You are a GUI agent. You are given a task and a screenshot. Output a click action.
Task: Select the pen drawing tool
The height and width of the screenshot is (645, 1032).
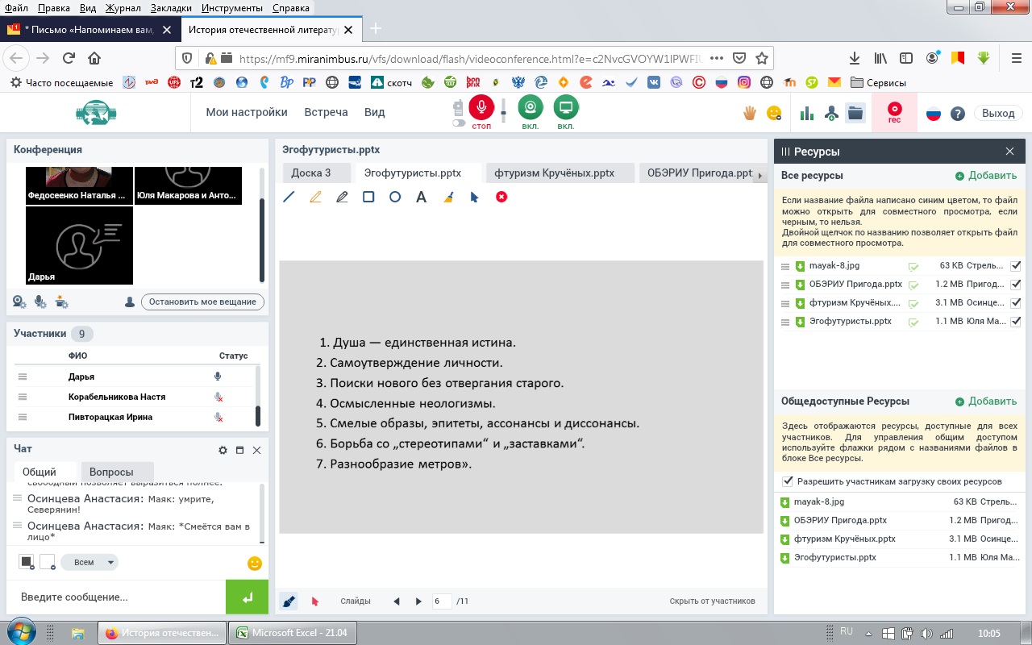click(x=342, y=197)
